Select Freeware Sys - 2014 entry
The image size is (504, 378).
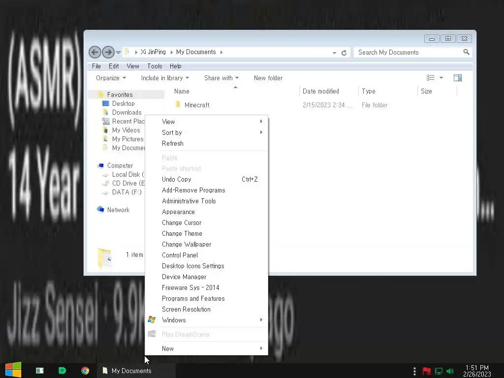[206, 287]
